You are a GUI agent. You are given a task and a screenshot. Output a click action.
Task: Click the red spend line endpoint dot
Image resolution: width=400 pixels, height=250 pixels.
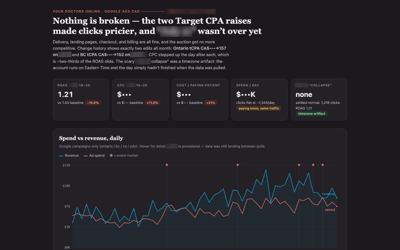coord(337,206)
